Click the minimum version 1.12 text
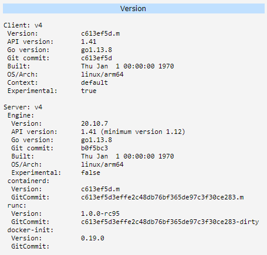Screen dimensions: 267x255 (x=143, y=132)
